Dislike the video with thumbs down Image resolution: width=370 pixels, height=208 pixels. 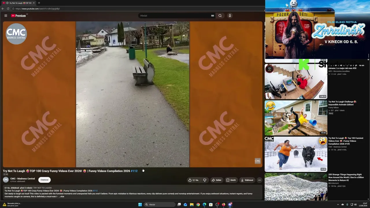coord(205,180)
